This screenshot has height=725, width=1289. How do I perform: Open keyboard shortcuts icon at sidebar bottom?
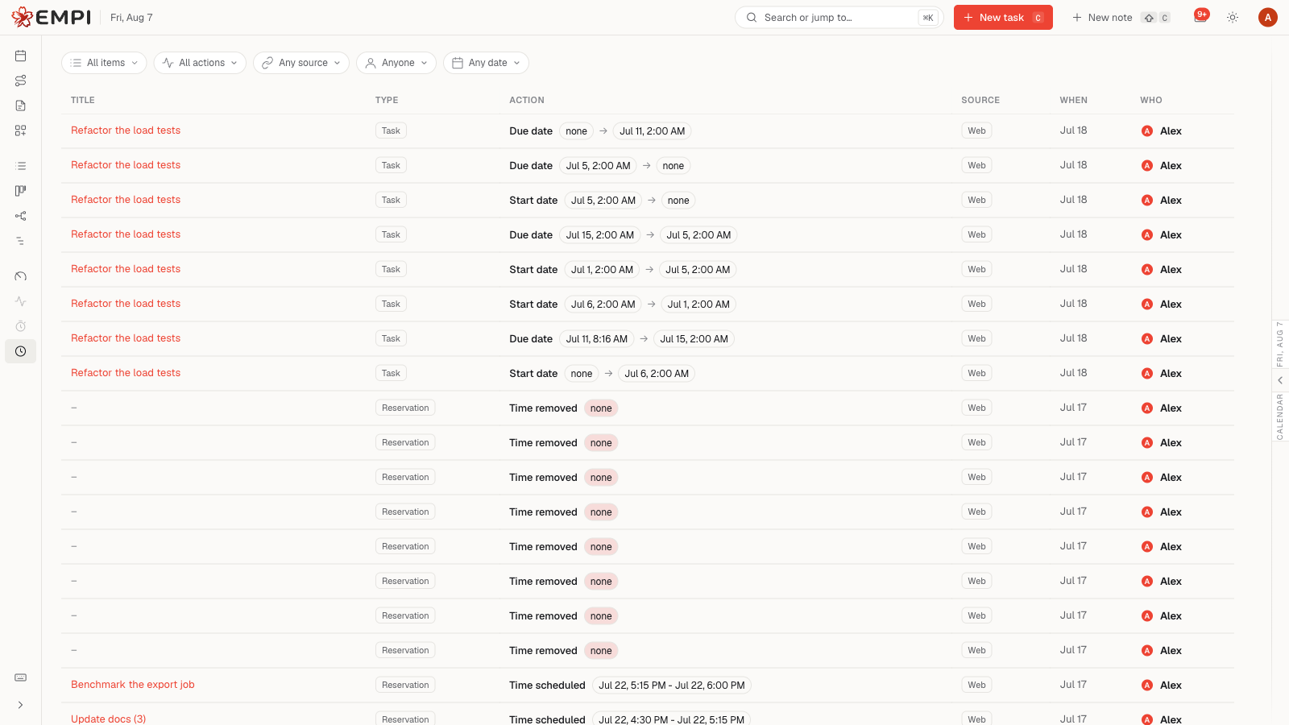(x=21, y=677)
